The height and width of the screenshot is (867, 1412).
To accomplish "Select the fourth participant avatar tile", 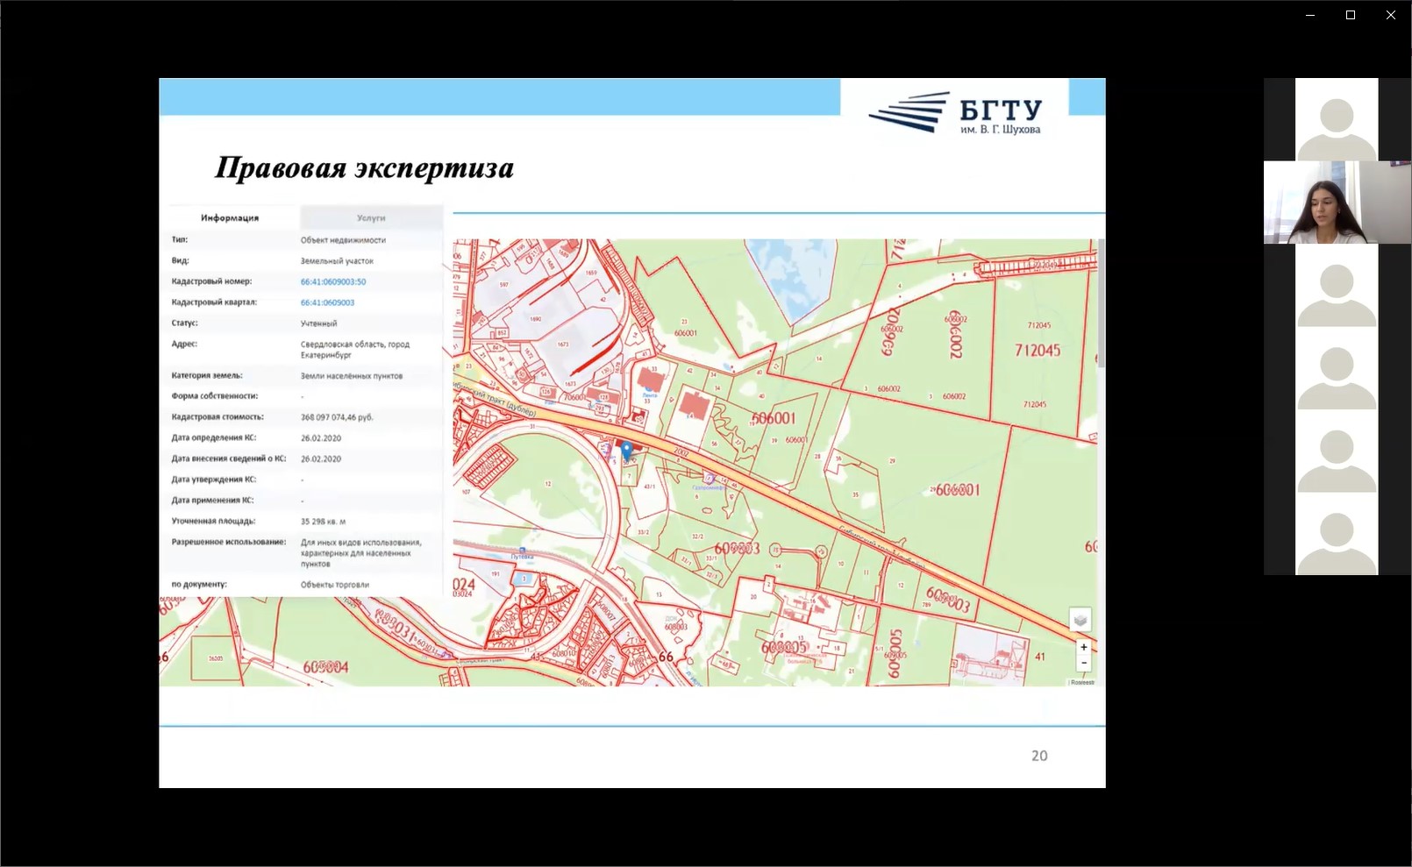I will tap(1337, 368).
